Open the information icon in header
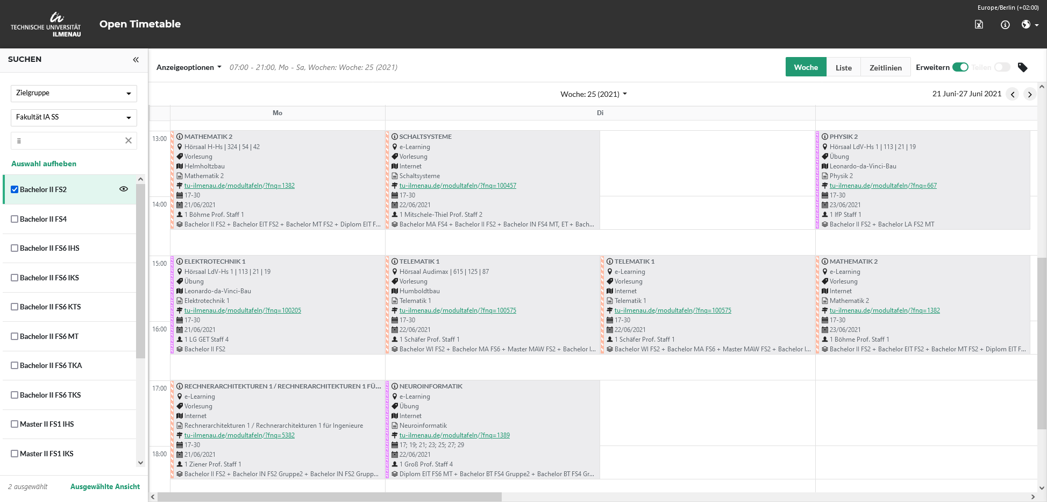Viewport: 1047px width, 502px height. coord(1005,24)
